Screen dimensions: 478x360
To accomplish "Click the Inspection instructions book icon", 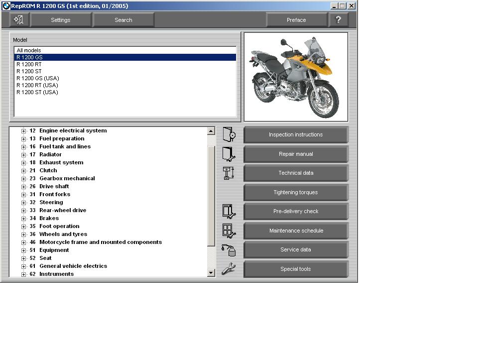I will [x=229, y=135].
